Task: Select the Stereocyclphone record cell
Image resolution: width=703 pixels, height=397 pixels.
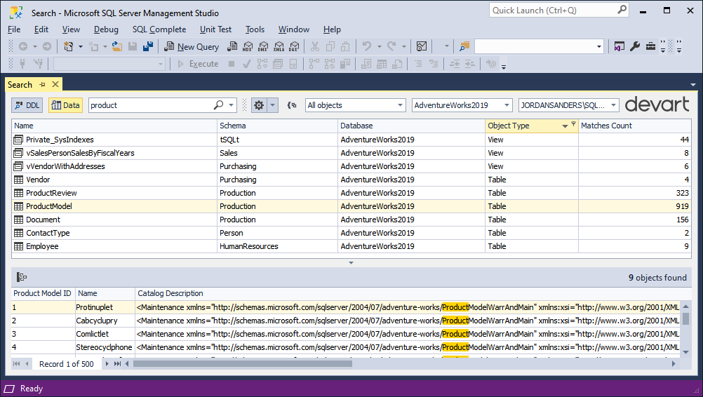Action: click(105, 347)
